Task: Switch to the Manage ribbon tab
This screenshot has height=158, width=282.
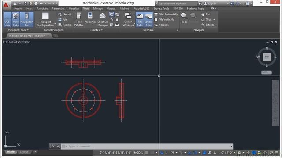Action: coord(98,9)
